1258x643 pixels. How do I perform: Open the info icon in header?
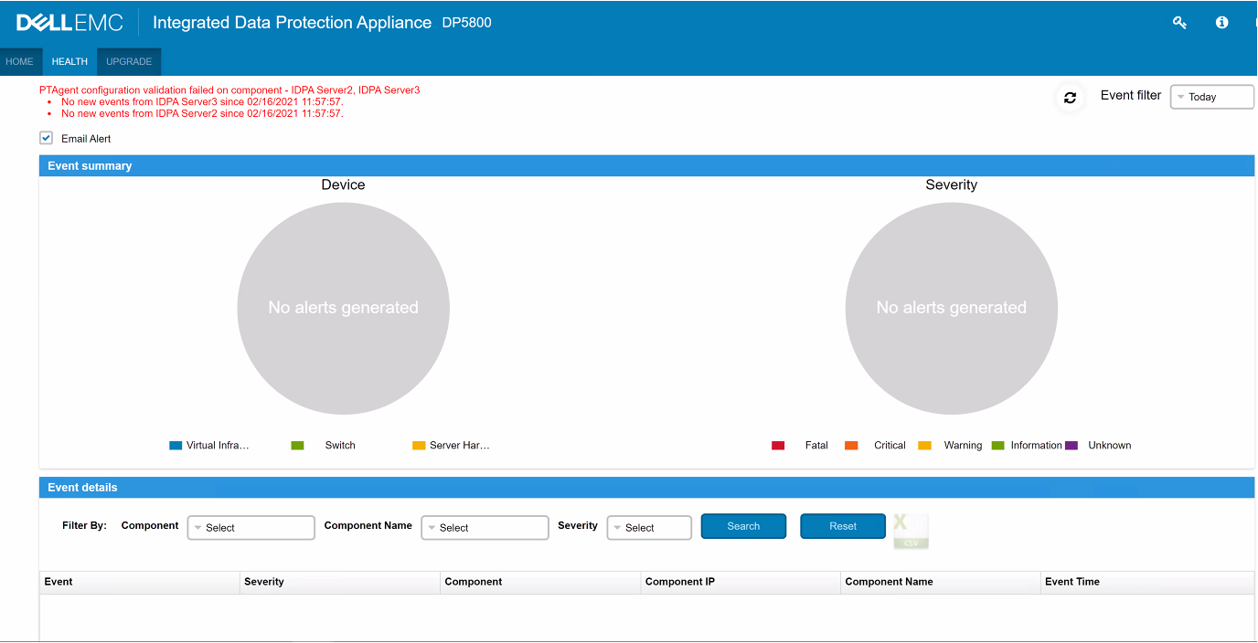(x=1221, y=23)
